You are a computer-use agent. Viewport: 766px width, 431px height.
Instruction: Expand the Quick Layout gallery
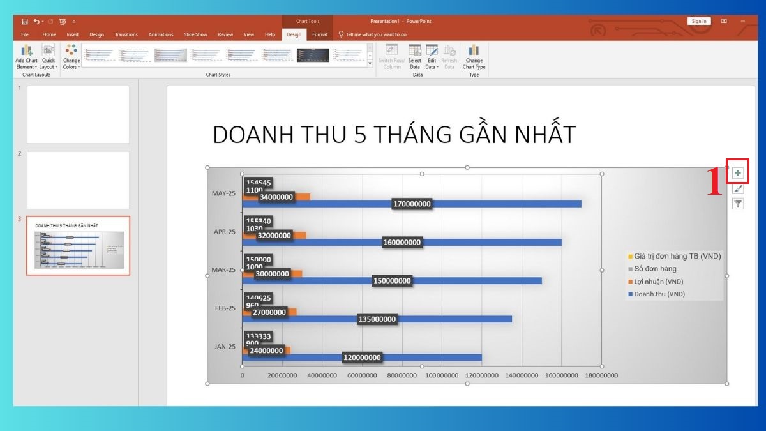(49, 56)
